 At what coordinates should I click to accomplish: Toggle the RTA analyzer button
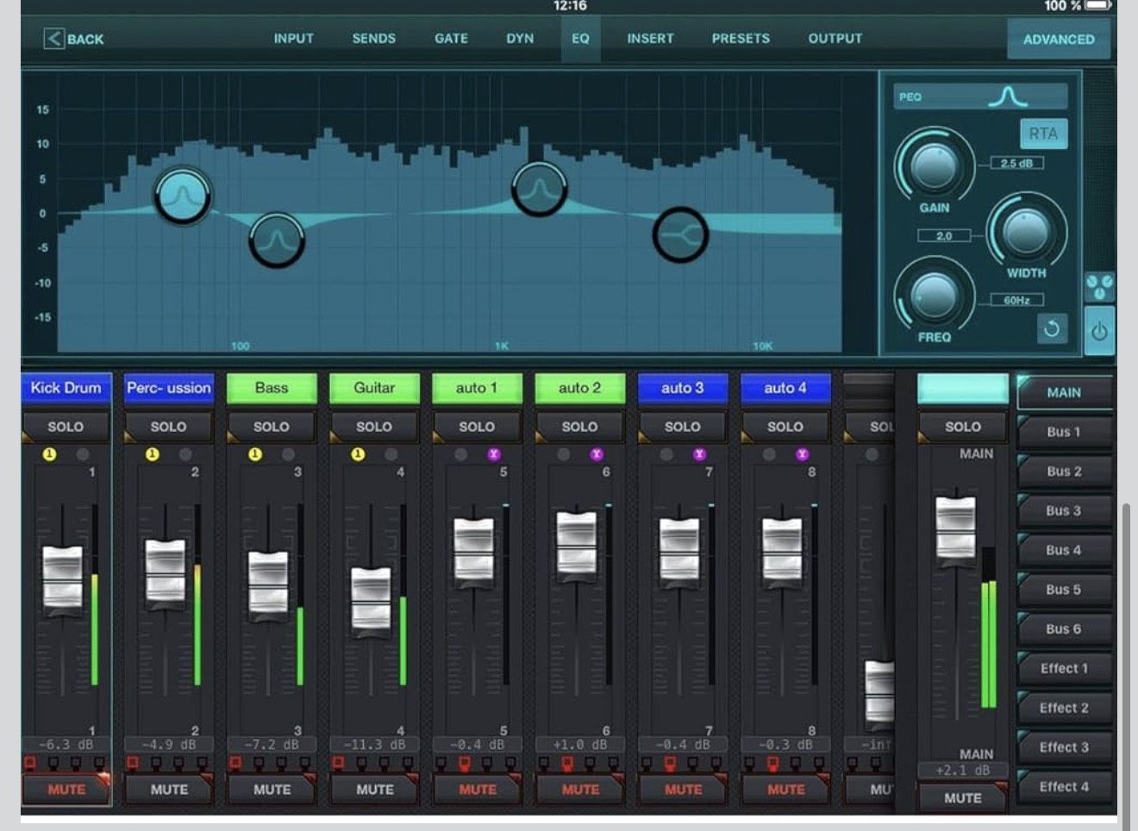1042,134
